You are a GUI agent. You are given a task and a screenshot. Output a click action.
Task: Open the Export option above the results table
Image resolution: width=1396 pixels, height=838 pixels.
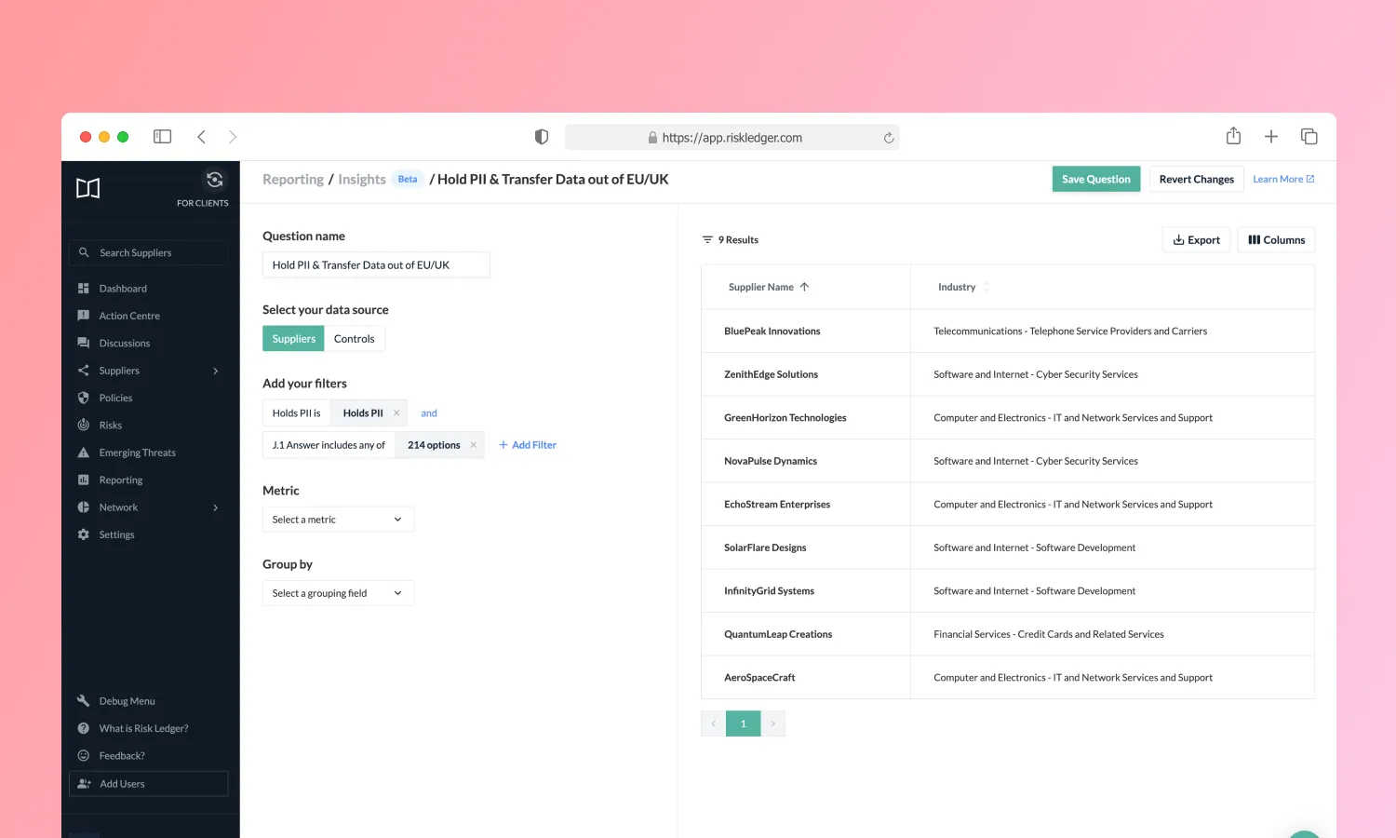tap(1196, 239)
